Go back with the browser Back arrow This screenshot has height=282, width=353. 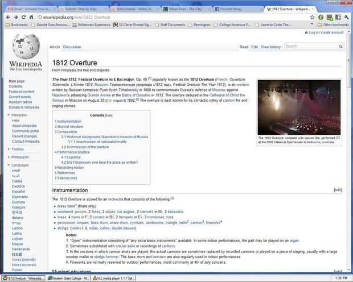pyautogui.click(x=8, y=17)
